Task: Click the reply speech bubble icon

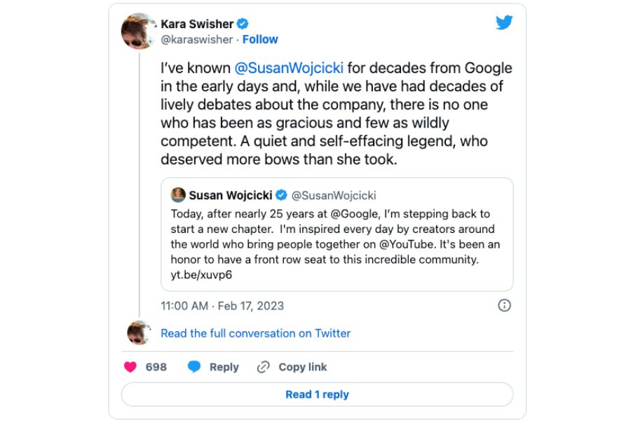Action: click(194, 367)
